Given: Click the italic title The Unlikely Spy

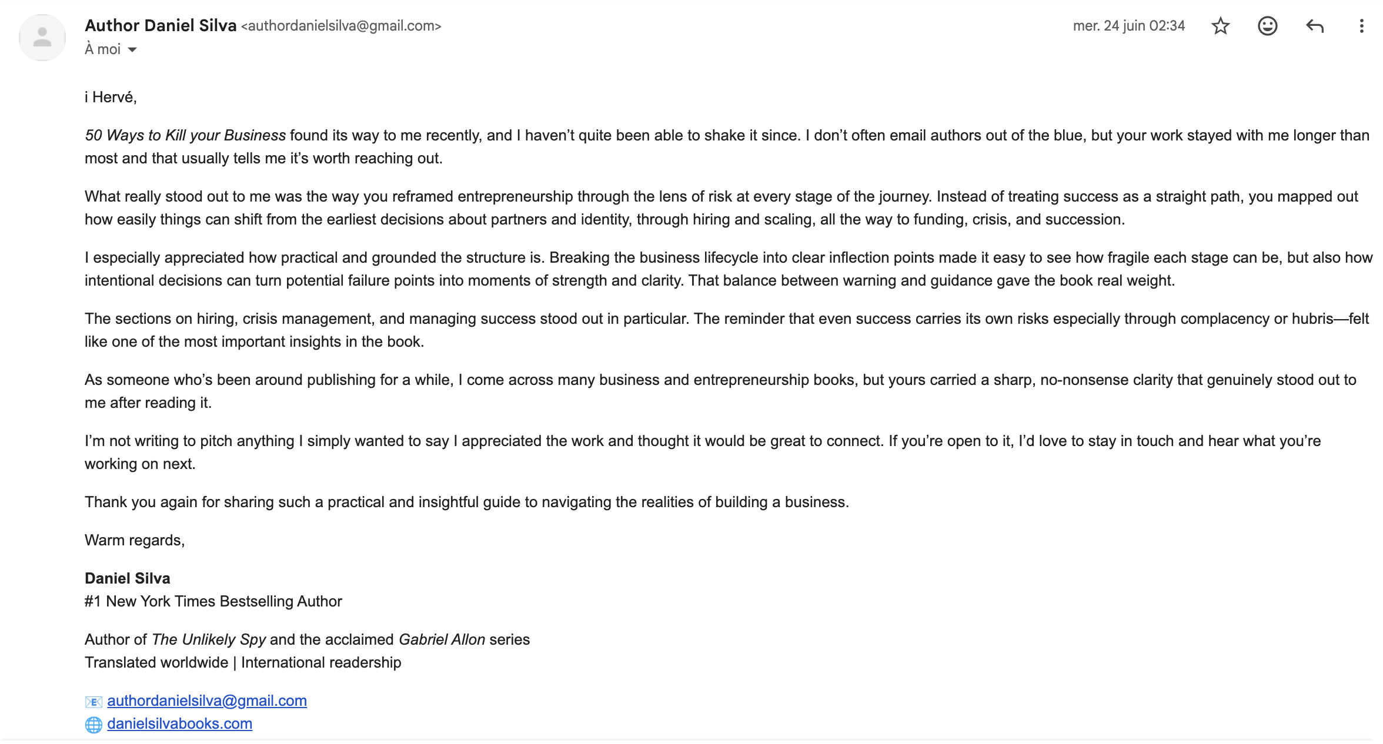Looking at the screenshot, I should (209, 639).
